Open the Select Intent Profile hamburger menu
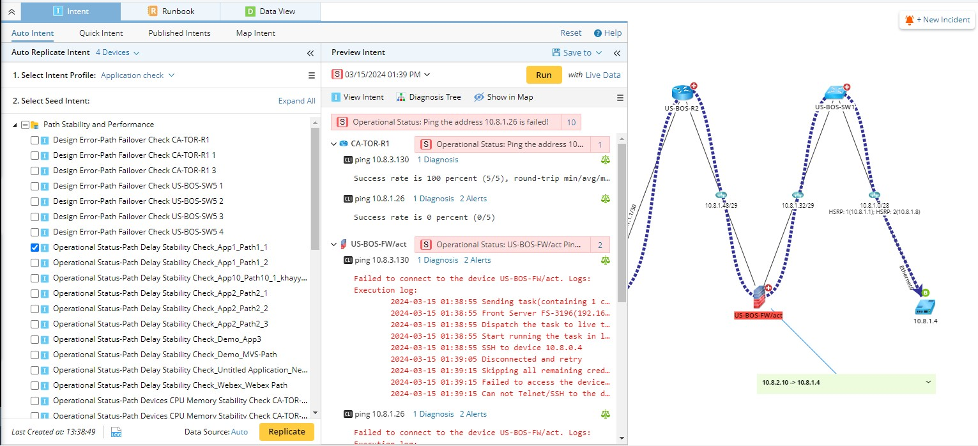The width and height of the screenshot is (978, 446). coord(312,75)
